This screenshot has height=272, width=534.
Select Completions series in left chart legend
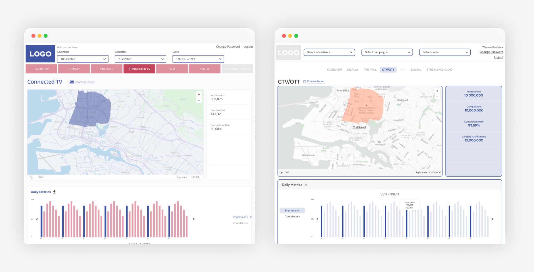coord(240,223)
